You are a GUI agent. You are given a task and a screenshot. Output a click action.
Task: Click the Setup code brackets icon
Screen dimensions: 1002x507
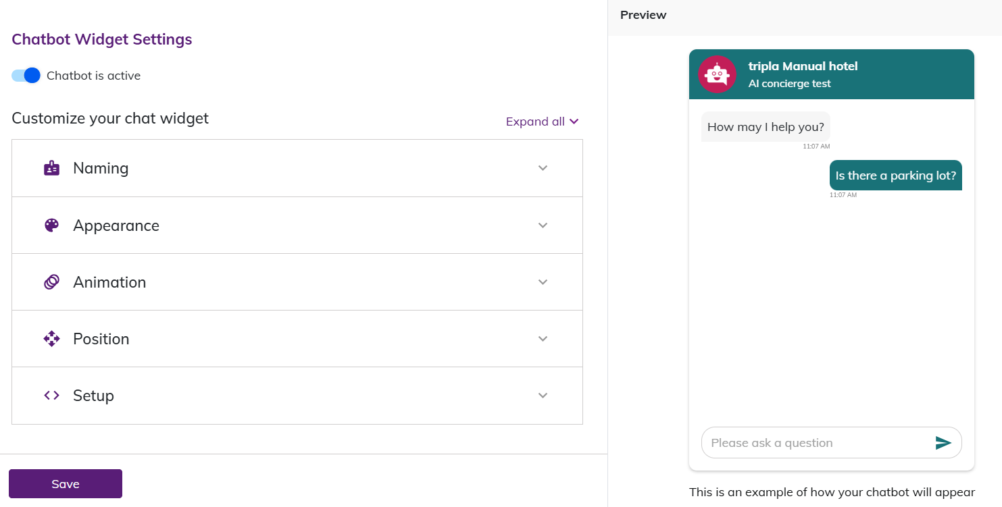point(51,396)
